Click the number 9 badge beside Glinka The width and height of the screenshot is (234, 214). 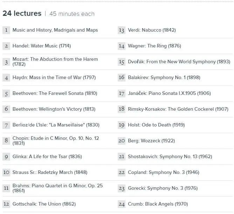(6, 157)
